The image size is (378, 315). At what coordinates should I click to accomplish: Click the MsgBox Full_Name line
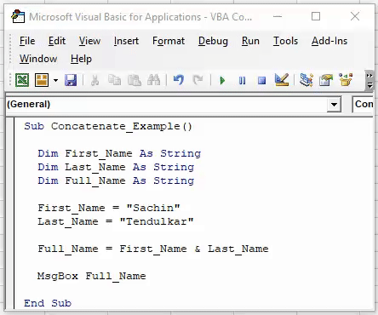click(92, 276)
